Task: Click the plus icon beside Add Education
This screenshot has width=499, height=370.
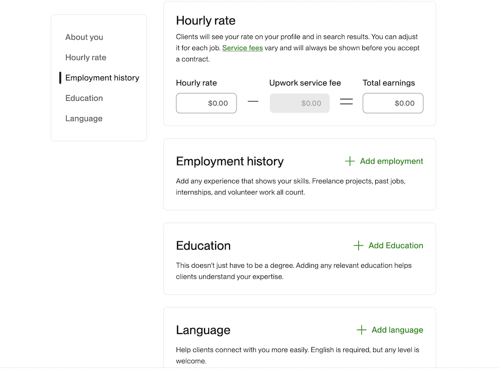Action: point(358,245)
